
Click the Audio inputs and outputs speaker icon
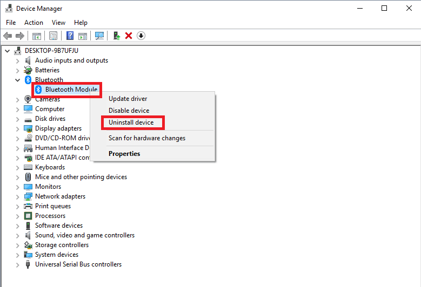(x=28, y=60)
